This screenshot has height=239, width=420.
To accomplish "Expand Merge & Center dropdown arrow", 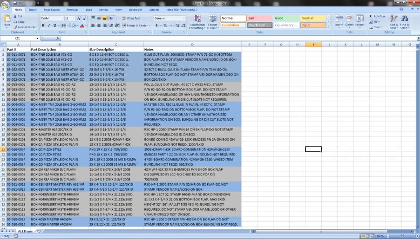I will tap(150, 26).
